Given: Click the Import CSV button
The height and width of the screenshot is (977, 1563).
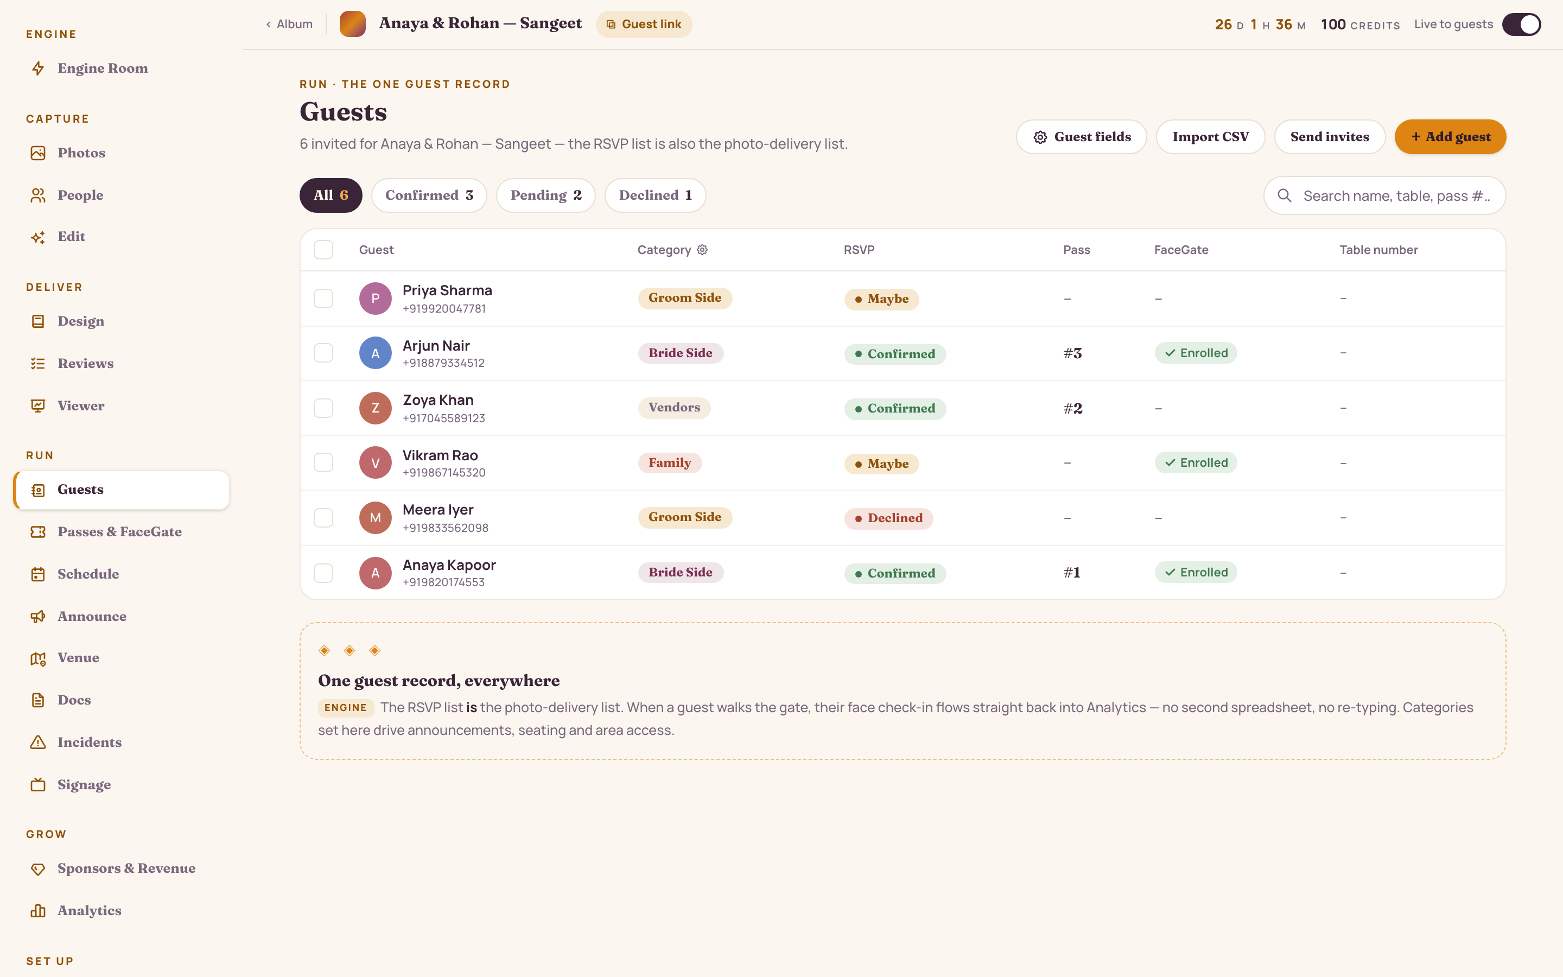Looking at the screenshot, I should click(1210, 137).
